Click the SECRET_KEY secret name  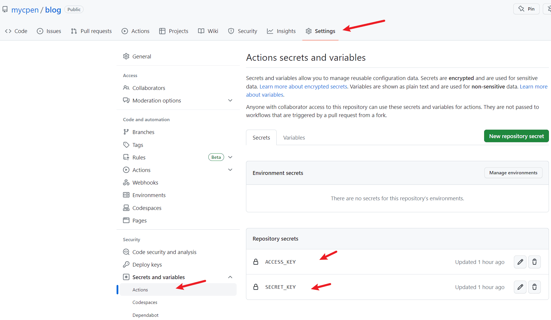280,287
